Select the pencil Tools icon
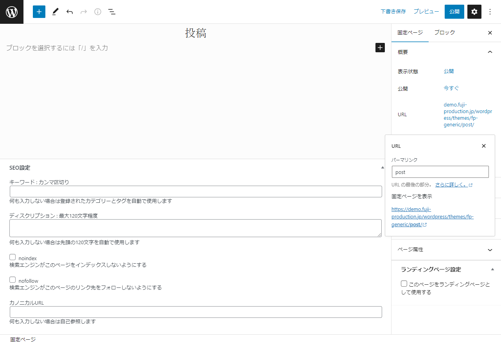 [55, 12]
